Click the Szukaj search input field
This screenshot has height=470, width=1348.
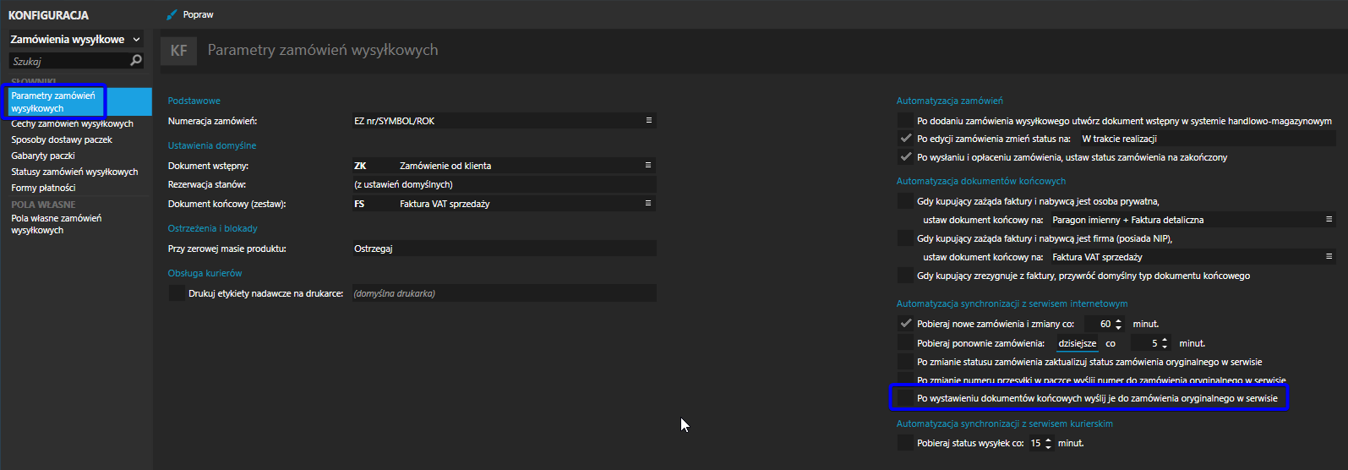[x=68, y=61]
